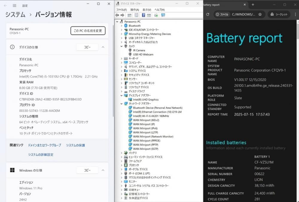Select WAN Miniport (IKEv2) adapter
The width and height of the screenshot is (299, 202).
(x=146, y=120)
